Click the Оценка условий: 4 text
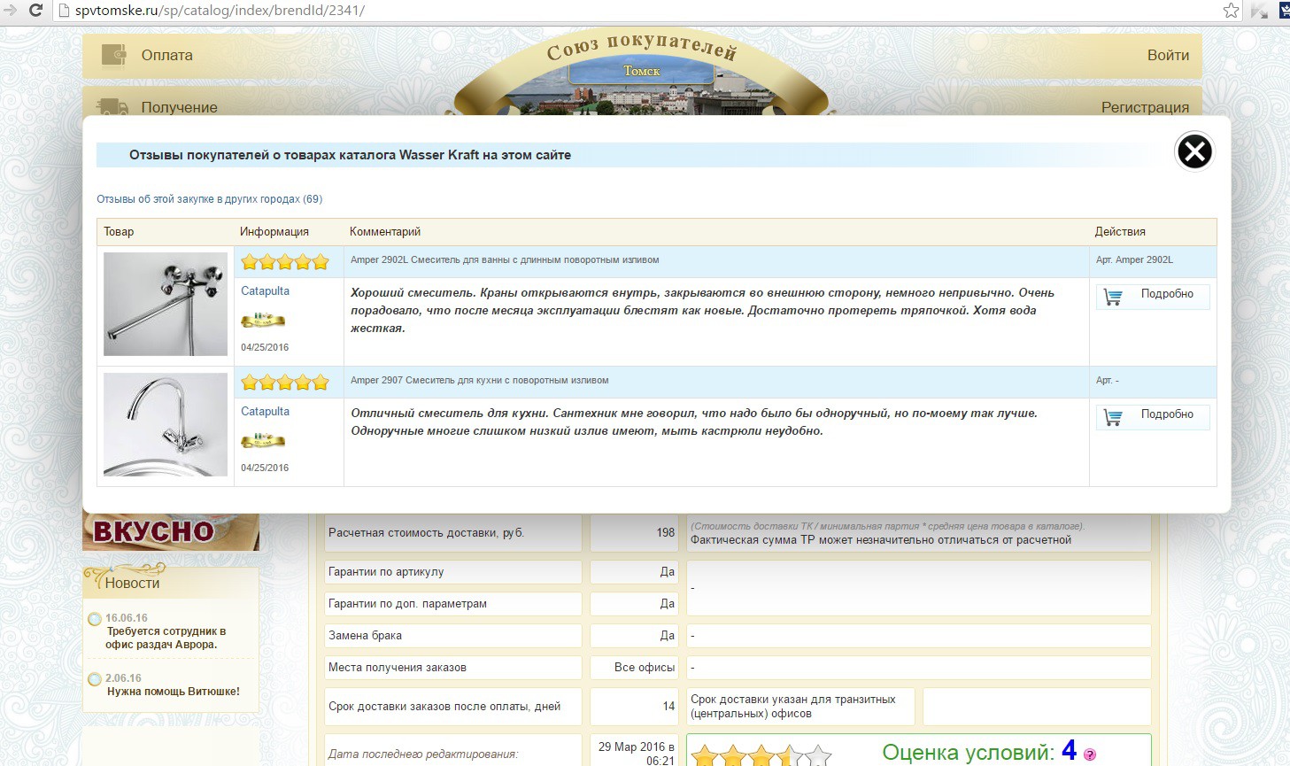Screen dimensions: 1290x766 [x=979, y=752]
